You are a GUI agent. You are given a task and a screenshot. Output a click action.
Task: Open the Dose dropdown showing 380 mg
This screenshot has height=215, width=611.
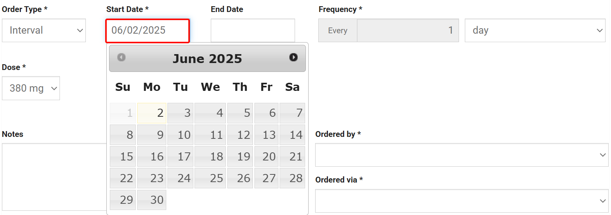(x=31, y=88)
